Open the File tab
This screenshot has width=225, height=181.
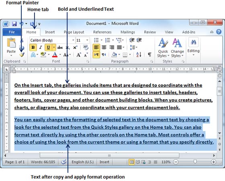pos(12,32)
